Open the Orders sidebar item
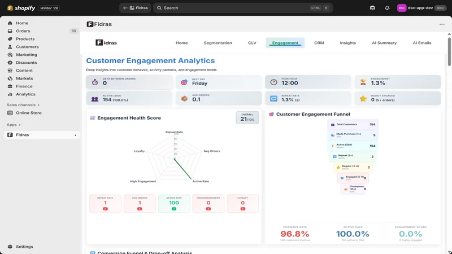 coord(23,31)
